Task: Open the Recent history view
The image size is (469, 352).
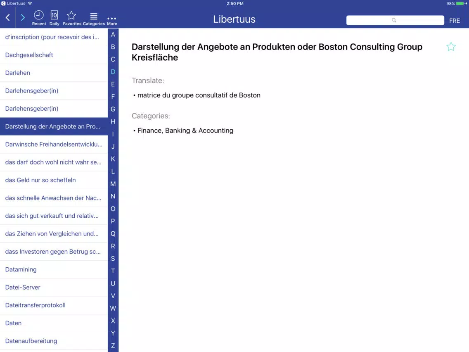Action: pyautogui.click(x=39, y=18)
